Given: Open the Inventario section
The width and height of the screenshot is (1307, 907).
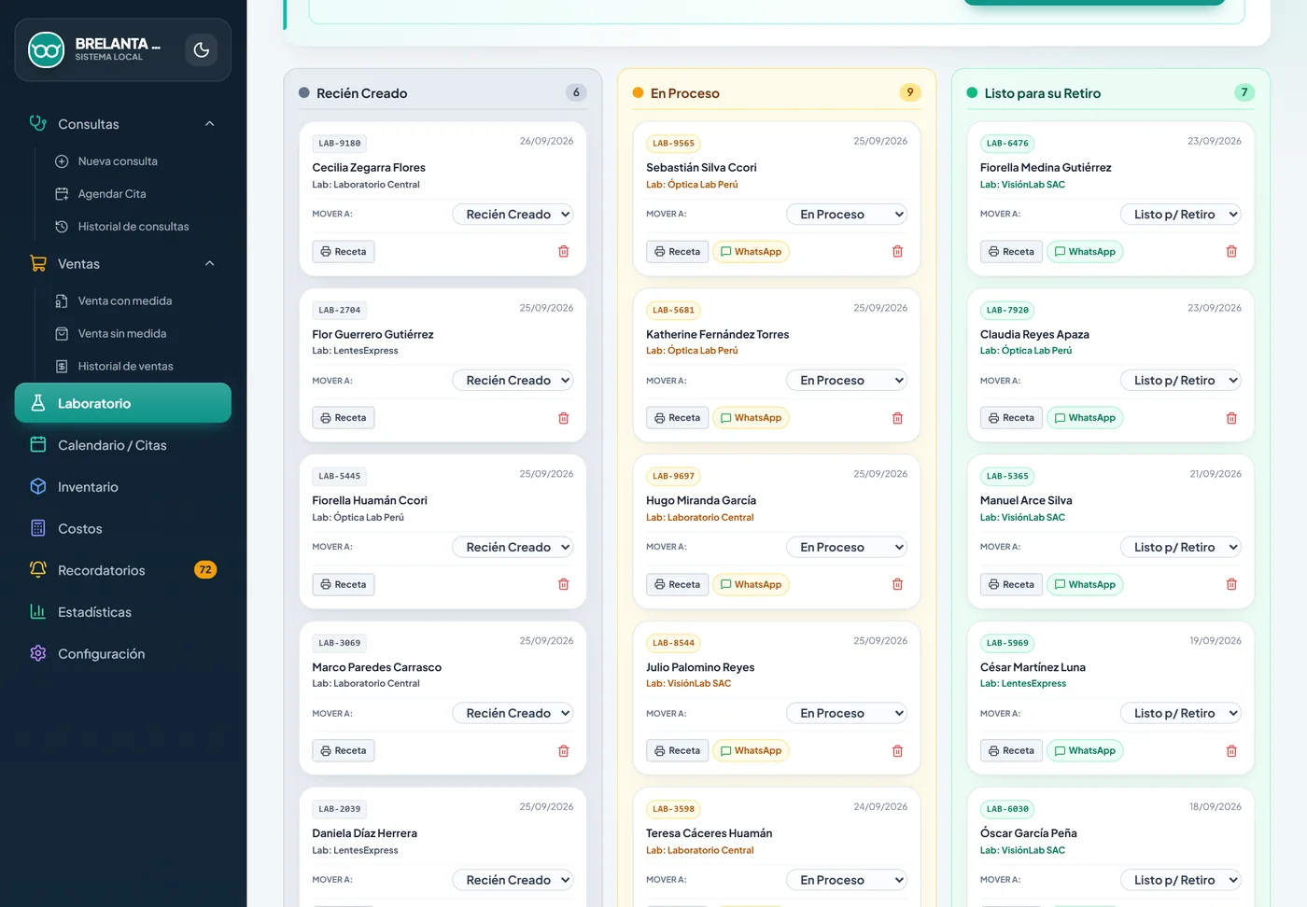Looking at the screenshot, I should pos(123,487).
